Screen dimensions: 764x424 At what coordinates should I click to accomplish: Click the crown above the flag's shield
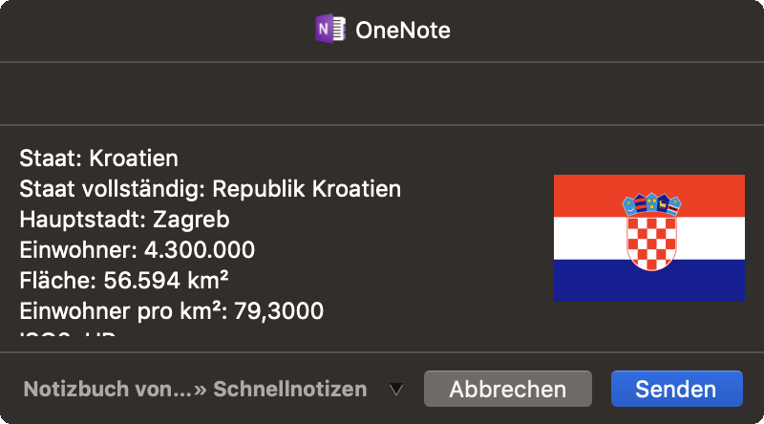coord(651,204)
